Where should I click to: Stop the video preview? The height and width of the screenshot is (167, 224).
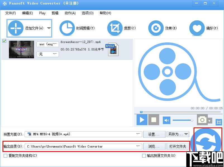tap(154, 120)
